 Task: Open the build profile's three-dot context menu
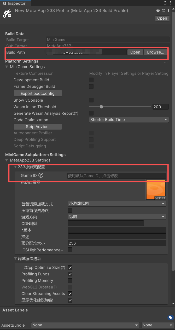coord(168,11)
